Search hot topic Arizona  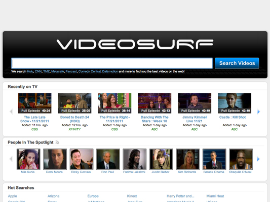pos(53,196)
